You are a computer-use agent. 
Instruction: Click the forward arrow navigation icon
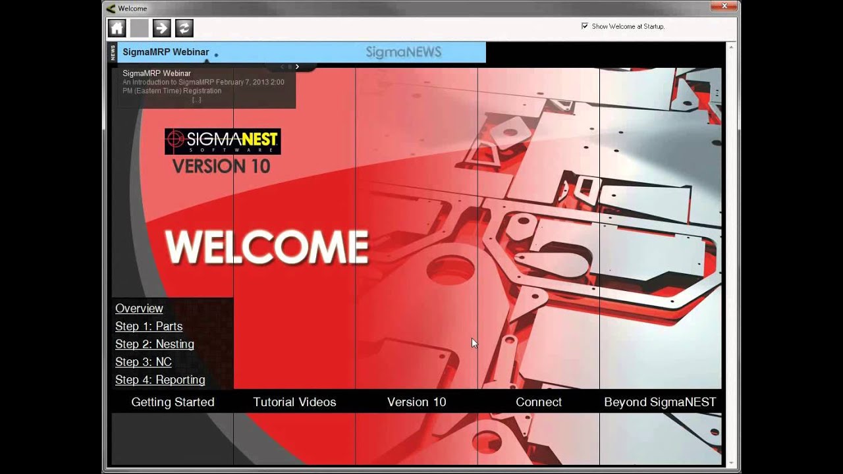click(161, 28)
